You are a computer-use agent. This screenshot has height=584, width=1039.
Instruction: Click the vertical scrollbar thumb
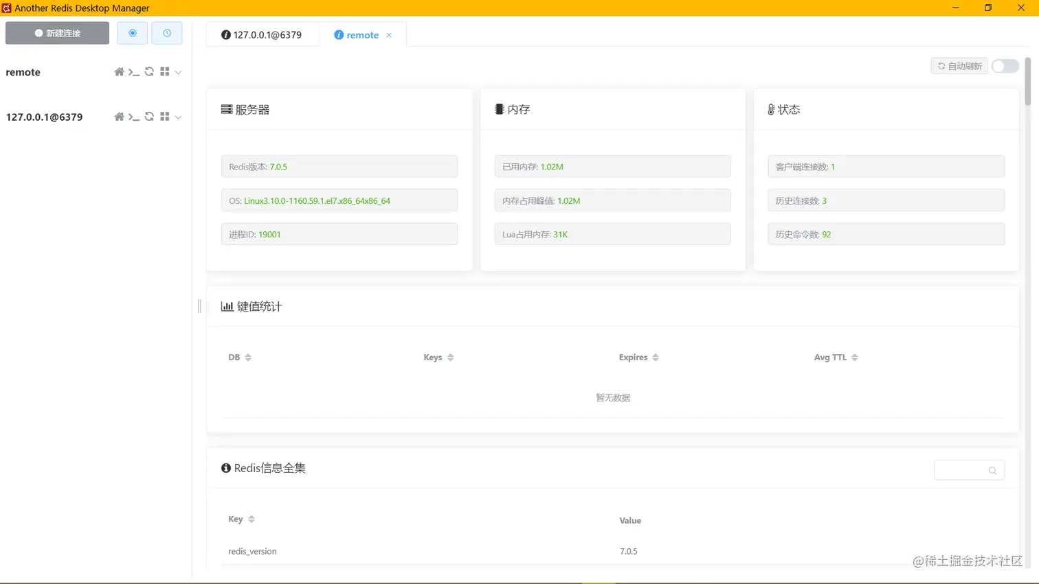(x=1028, y=81)
